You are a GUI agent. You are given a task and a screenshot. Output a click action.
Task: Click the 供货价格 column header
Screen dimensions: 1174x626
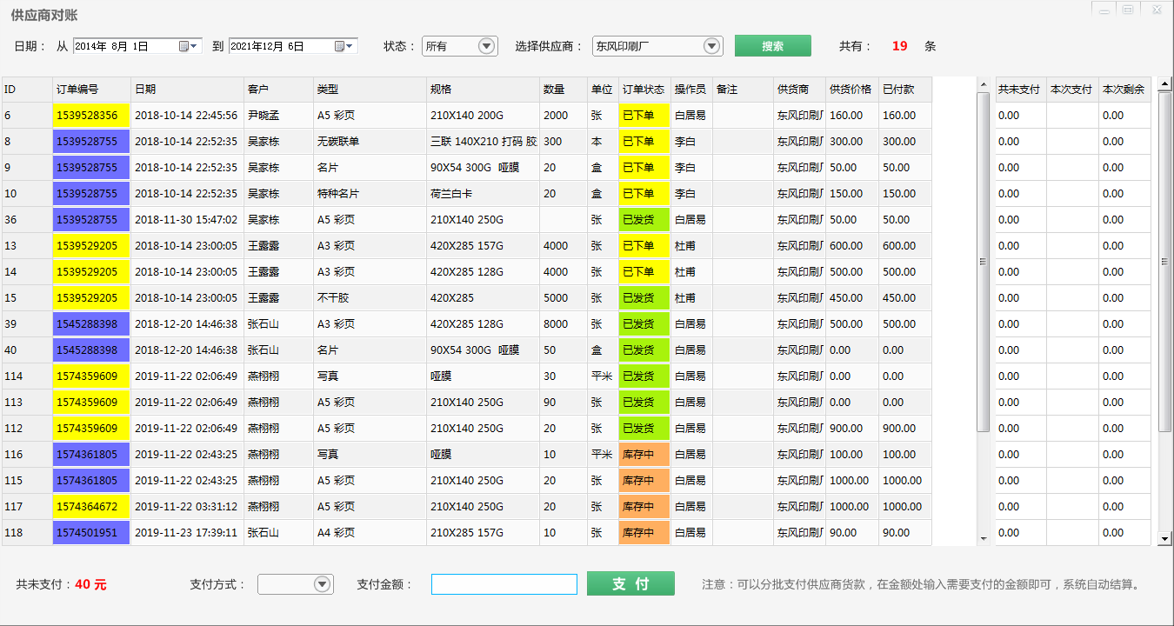coord(851,90)
